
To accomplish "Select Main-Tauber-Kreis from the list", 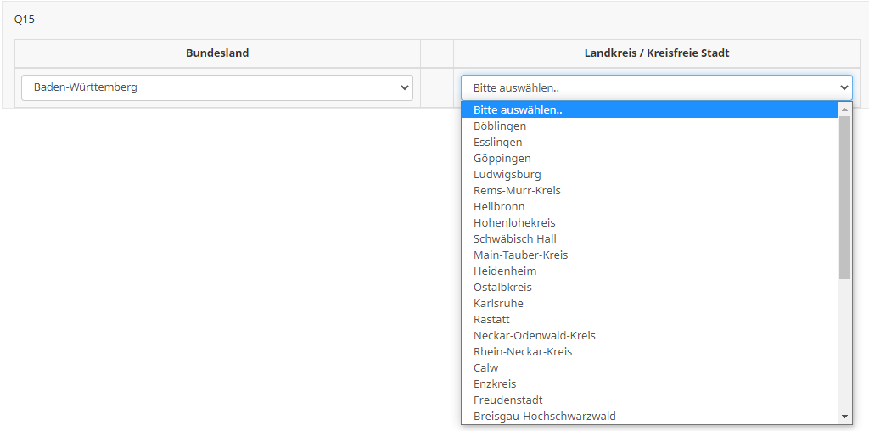I will tap(520, 255).
